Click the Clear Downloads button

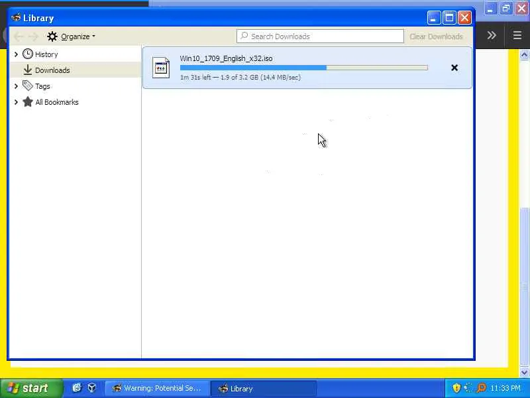436,36
